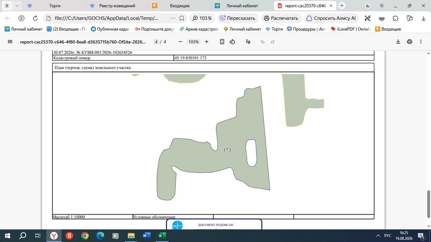Open first Личный кабинет bookmark
Screen dimensions: 431x242
pos(23,29)
